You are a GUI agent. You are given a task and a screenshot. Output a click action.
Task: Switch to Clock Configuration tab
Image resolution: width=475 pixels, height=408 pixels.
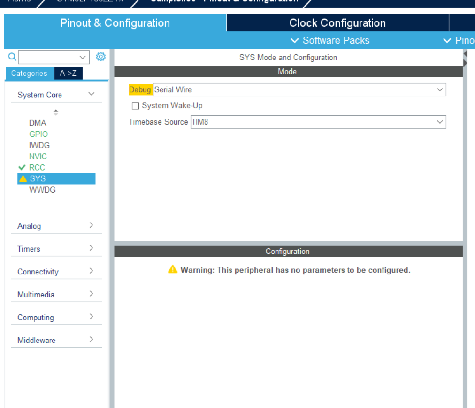(x=337, y=23)
